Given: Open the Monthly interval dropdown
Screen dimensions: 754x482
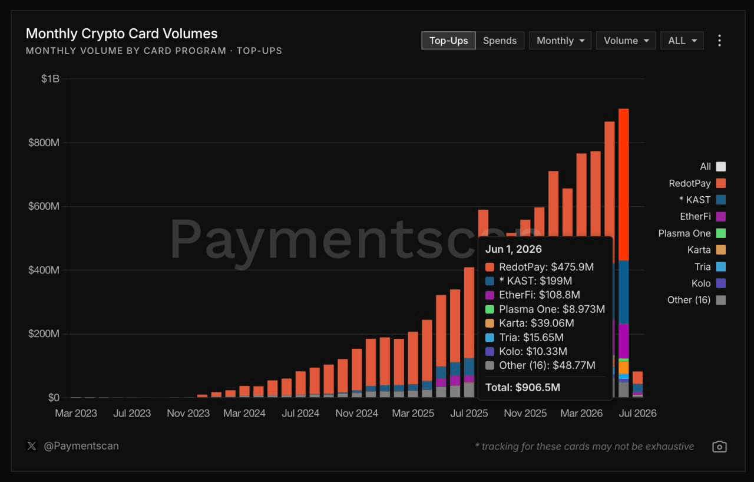Looking at the screenshot, I should point(560,41).
